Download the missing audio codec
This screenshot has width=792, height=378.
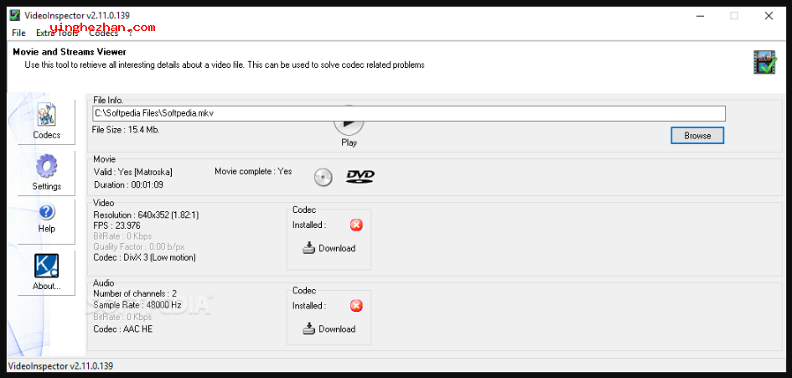[x=329, y=329]
